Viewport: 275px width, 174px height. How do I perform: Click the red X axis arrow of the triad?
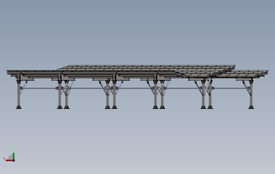coord(9,160)
